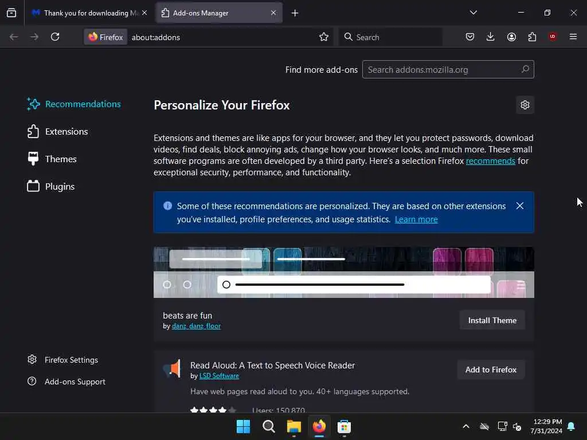Click the Read Aloud megaphone icon
This screenshot has width=587, height=440.
(x=172, y=368)
